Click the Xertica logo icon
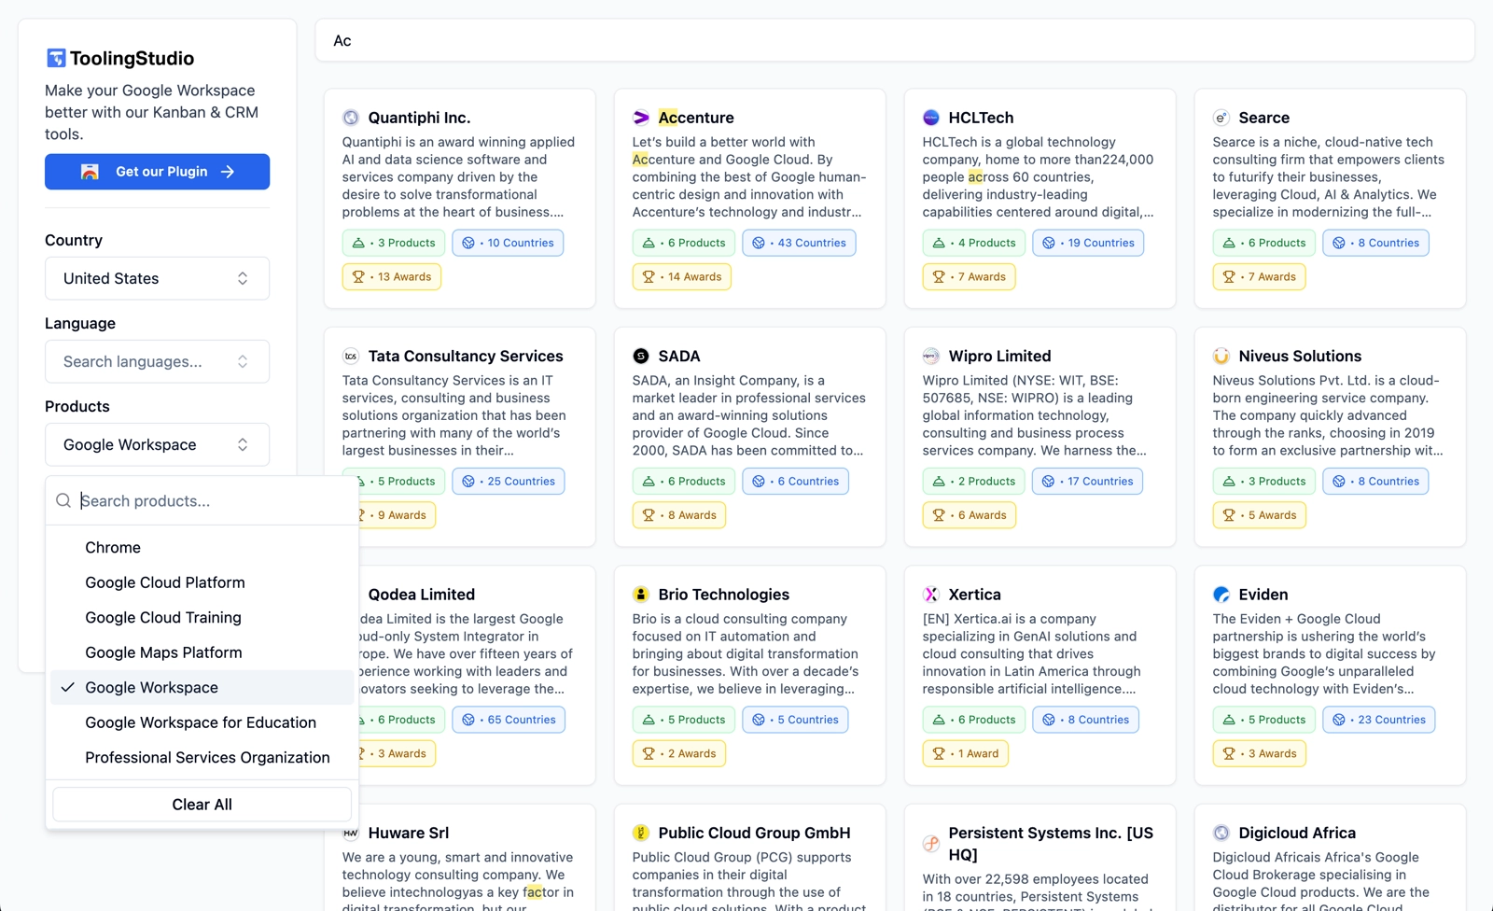Screen dimensions: 1493x911 (x=931, y=594)
